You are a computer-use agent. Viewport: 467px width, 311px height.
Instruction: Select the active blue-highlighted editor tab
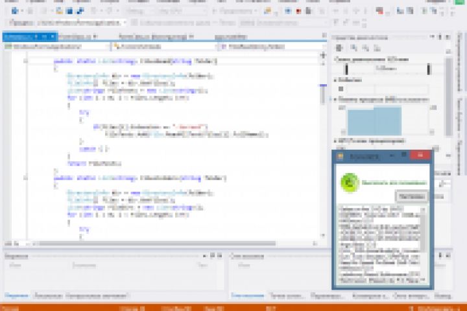pyautogui.click(x=30, y=36)
